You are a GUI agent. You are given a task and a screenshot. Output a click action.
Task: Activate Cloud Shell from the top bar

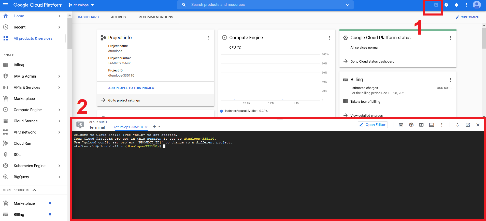(436, 5)
